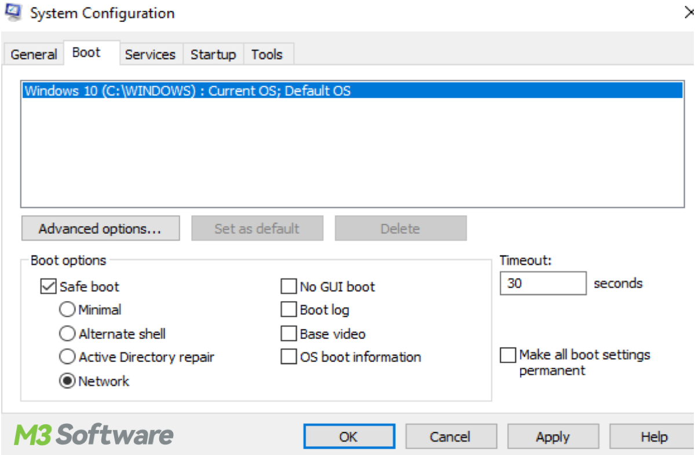Image resolution: width=695 pixels, height=455 pixels.
Task: Open Advanced options dialog
Action: pyautogui.click(x=100, y=227)
